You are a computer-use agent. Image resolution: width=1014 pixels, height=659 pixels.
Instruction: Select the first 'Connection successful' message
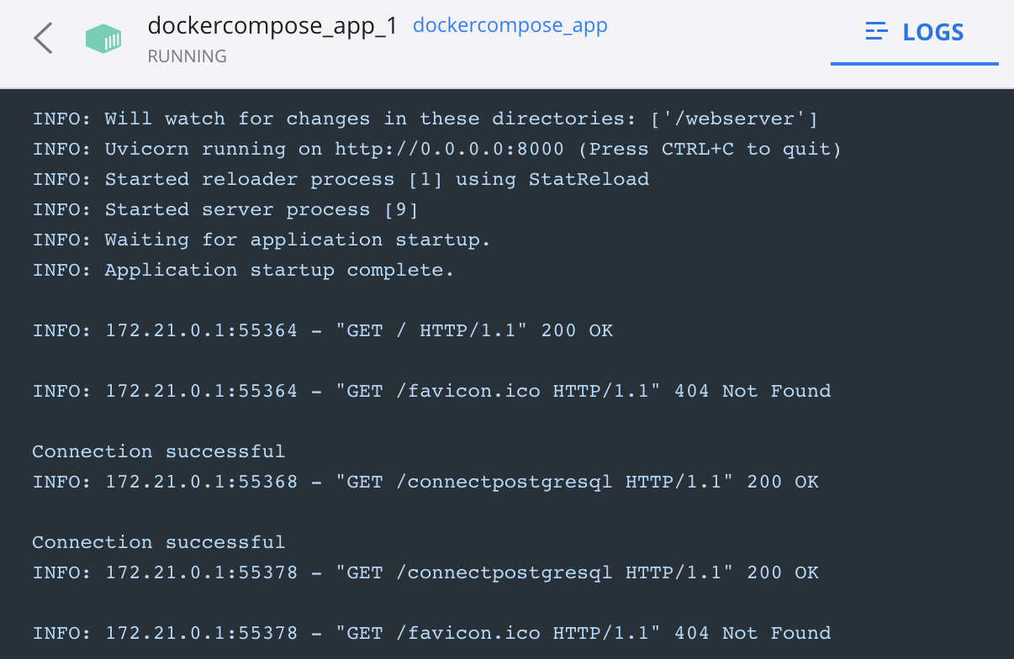[x=158, y=451]
